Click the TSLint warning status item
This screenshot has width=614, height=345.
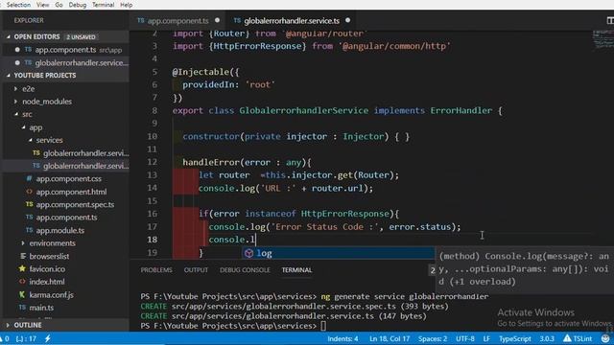pyautogui.click(x=578, y=338)
